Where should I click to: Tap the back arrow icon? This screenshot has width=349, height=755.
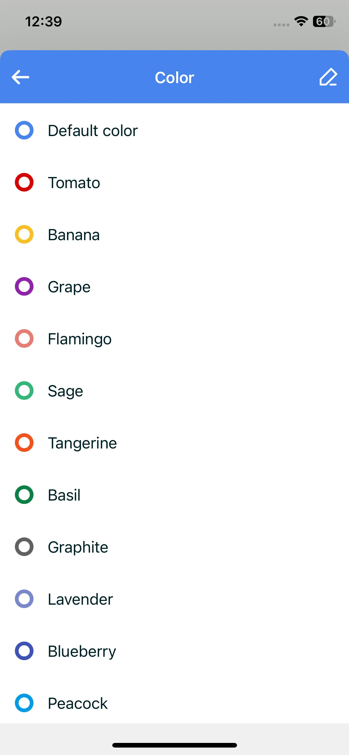coord(20,77)
